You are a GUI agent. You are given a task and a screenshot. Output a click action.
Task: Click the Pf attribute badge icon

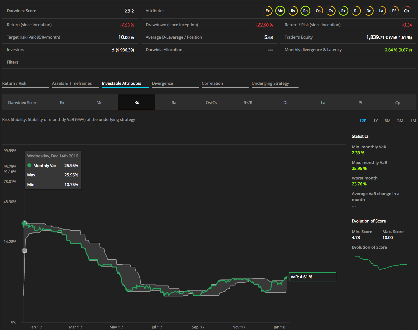(394, 11)
